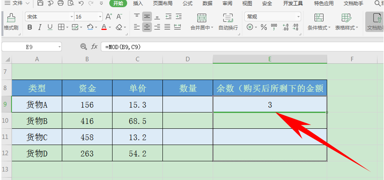Click the red font color A icon

[x=104, y=27]
